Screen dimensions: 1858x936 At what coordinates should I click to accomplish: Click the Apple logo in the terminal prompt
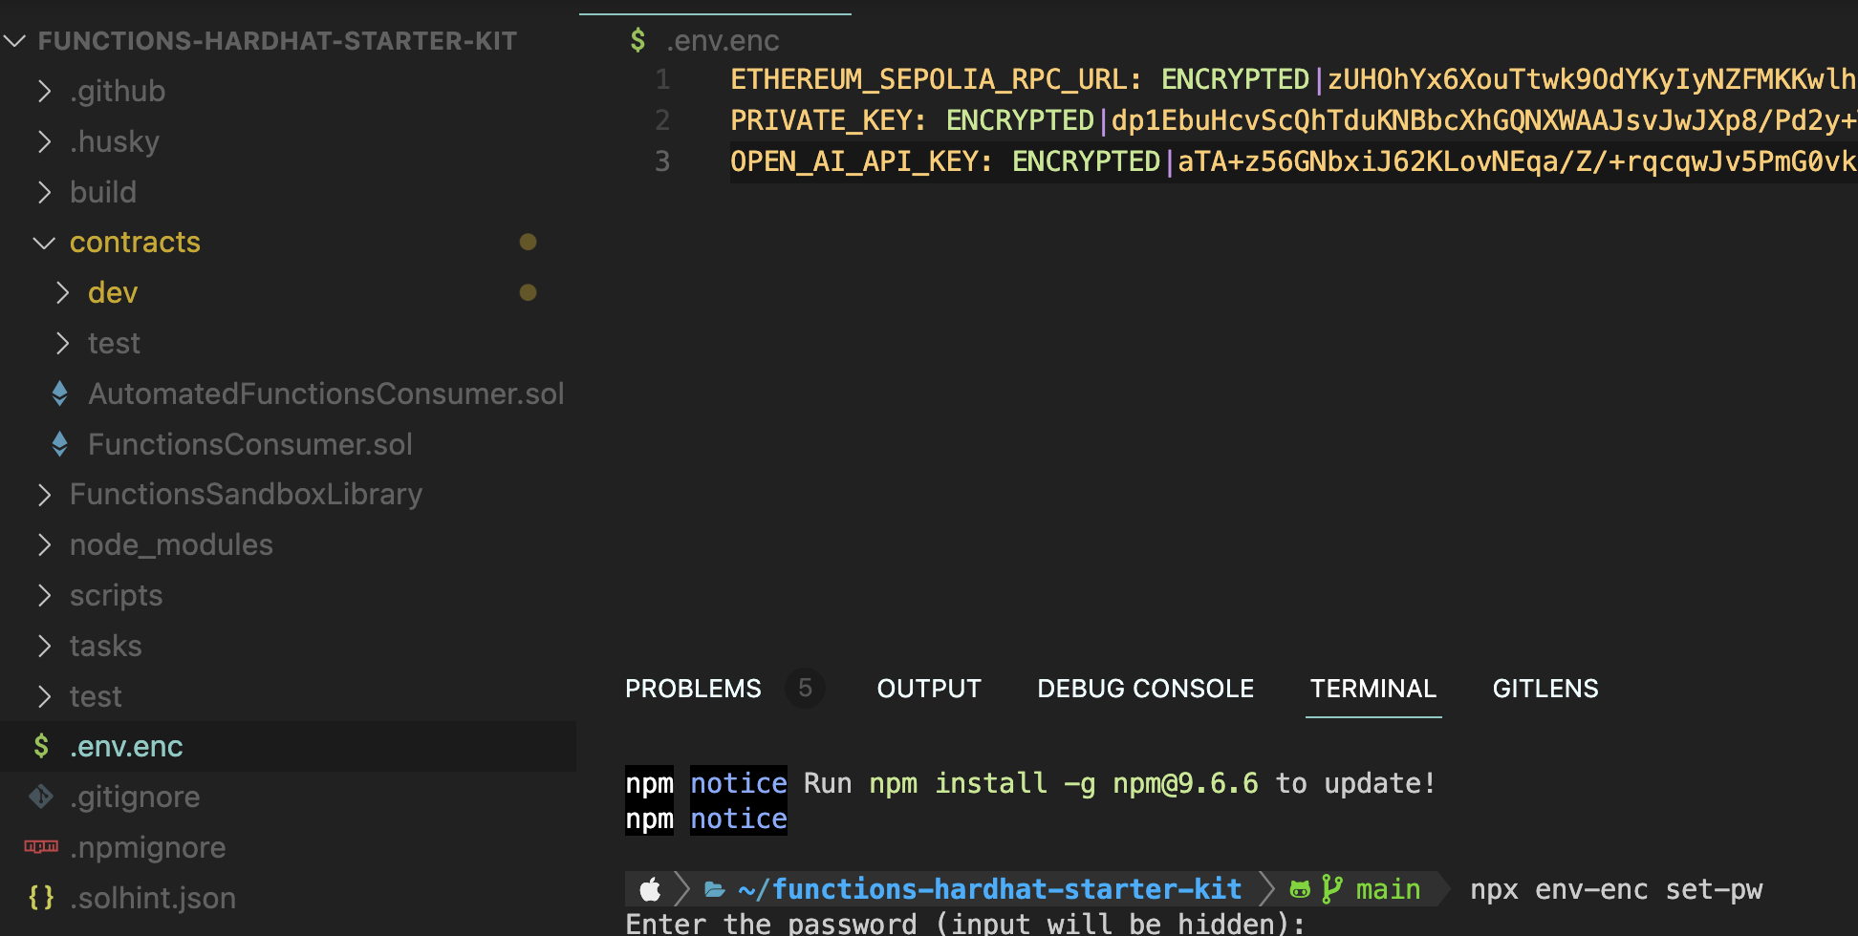point(650,888)
